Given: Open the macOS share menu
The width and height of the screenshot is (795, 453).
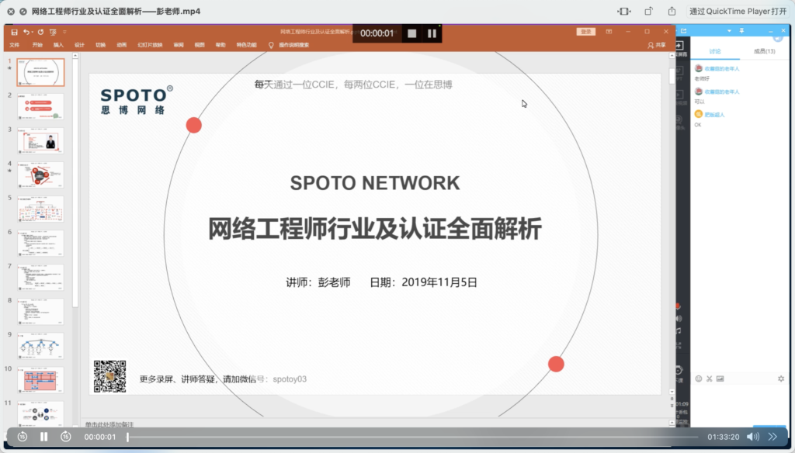Looking at the screenshot, I should pos(672,11).
